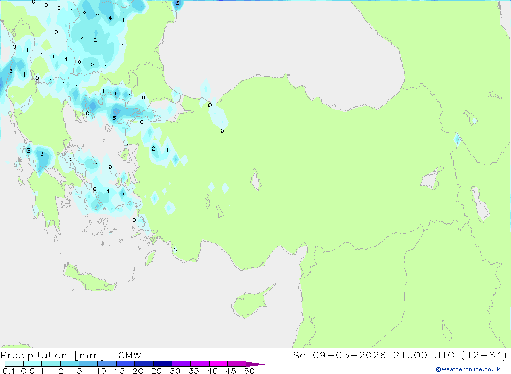Select the 1–2 mm legend swatch
This screenshot has height=374, width=511.
coord(51,364)
